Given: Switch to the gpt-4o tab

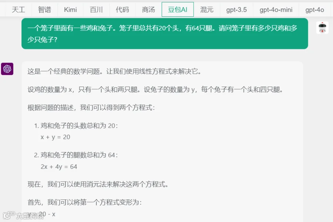Looking at the screenshot, I should pos(315,10).
